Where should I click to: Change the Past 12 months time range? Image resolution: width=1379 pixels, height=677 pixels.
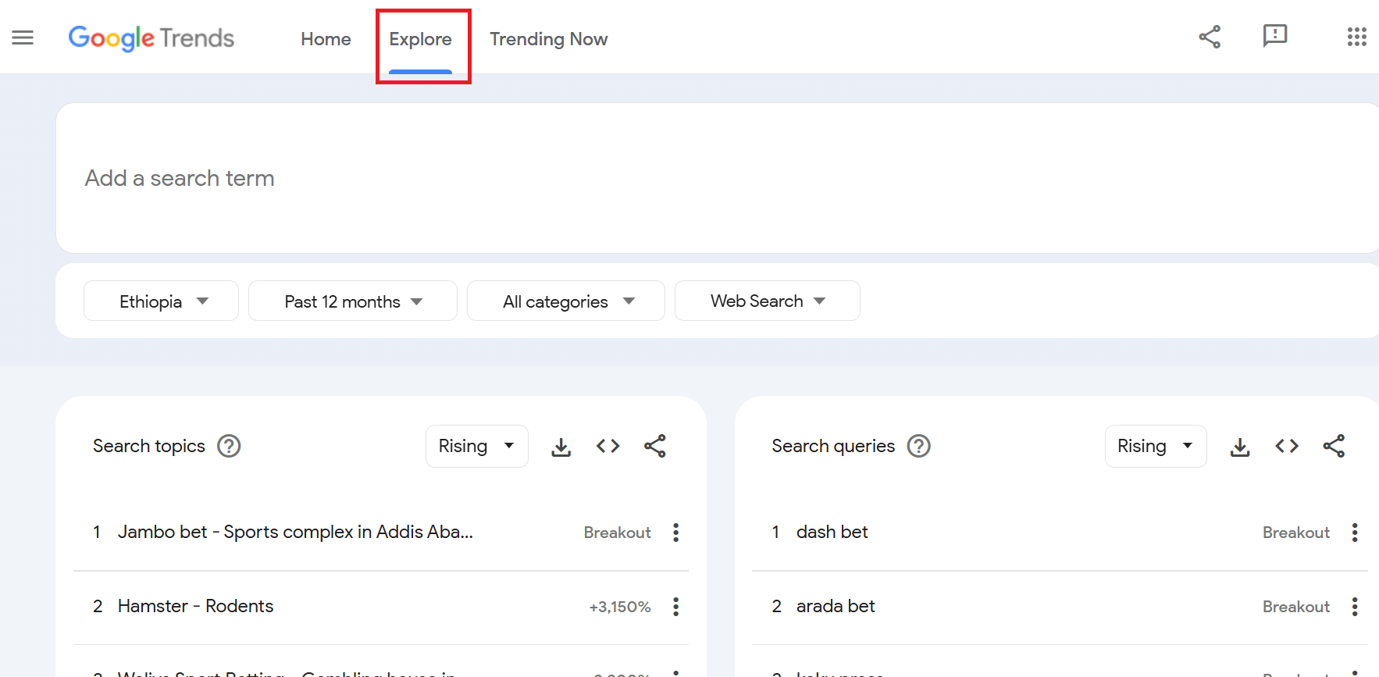(x=353, y=301)
